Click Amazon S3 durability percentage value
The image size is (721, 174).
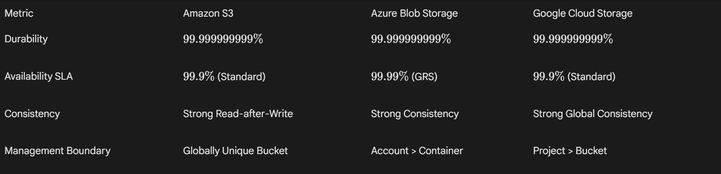pos(223,39)
